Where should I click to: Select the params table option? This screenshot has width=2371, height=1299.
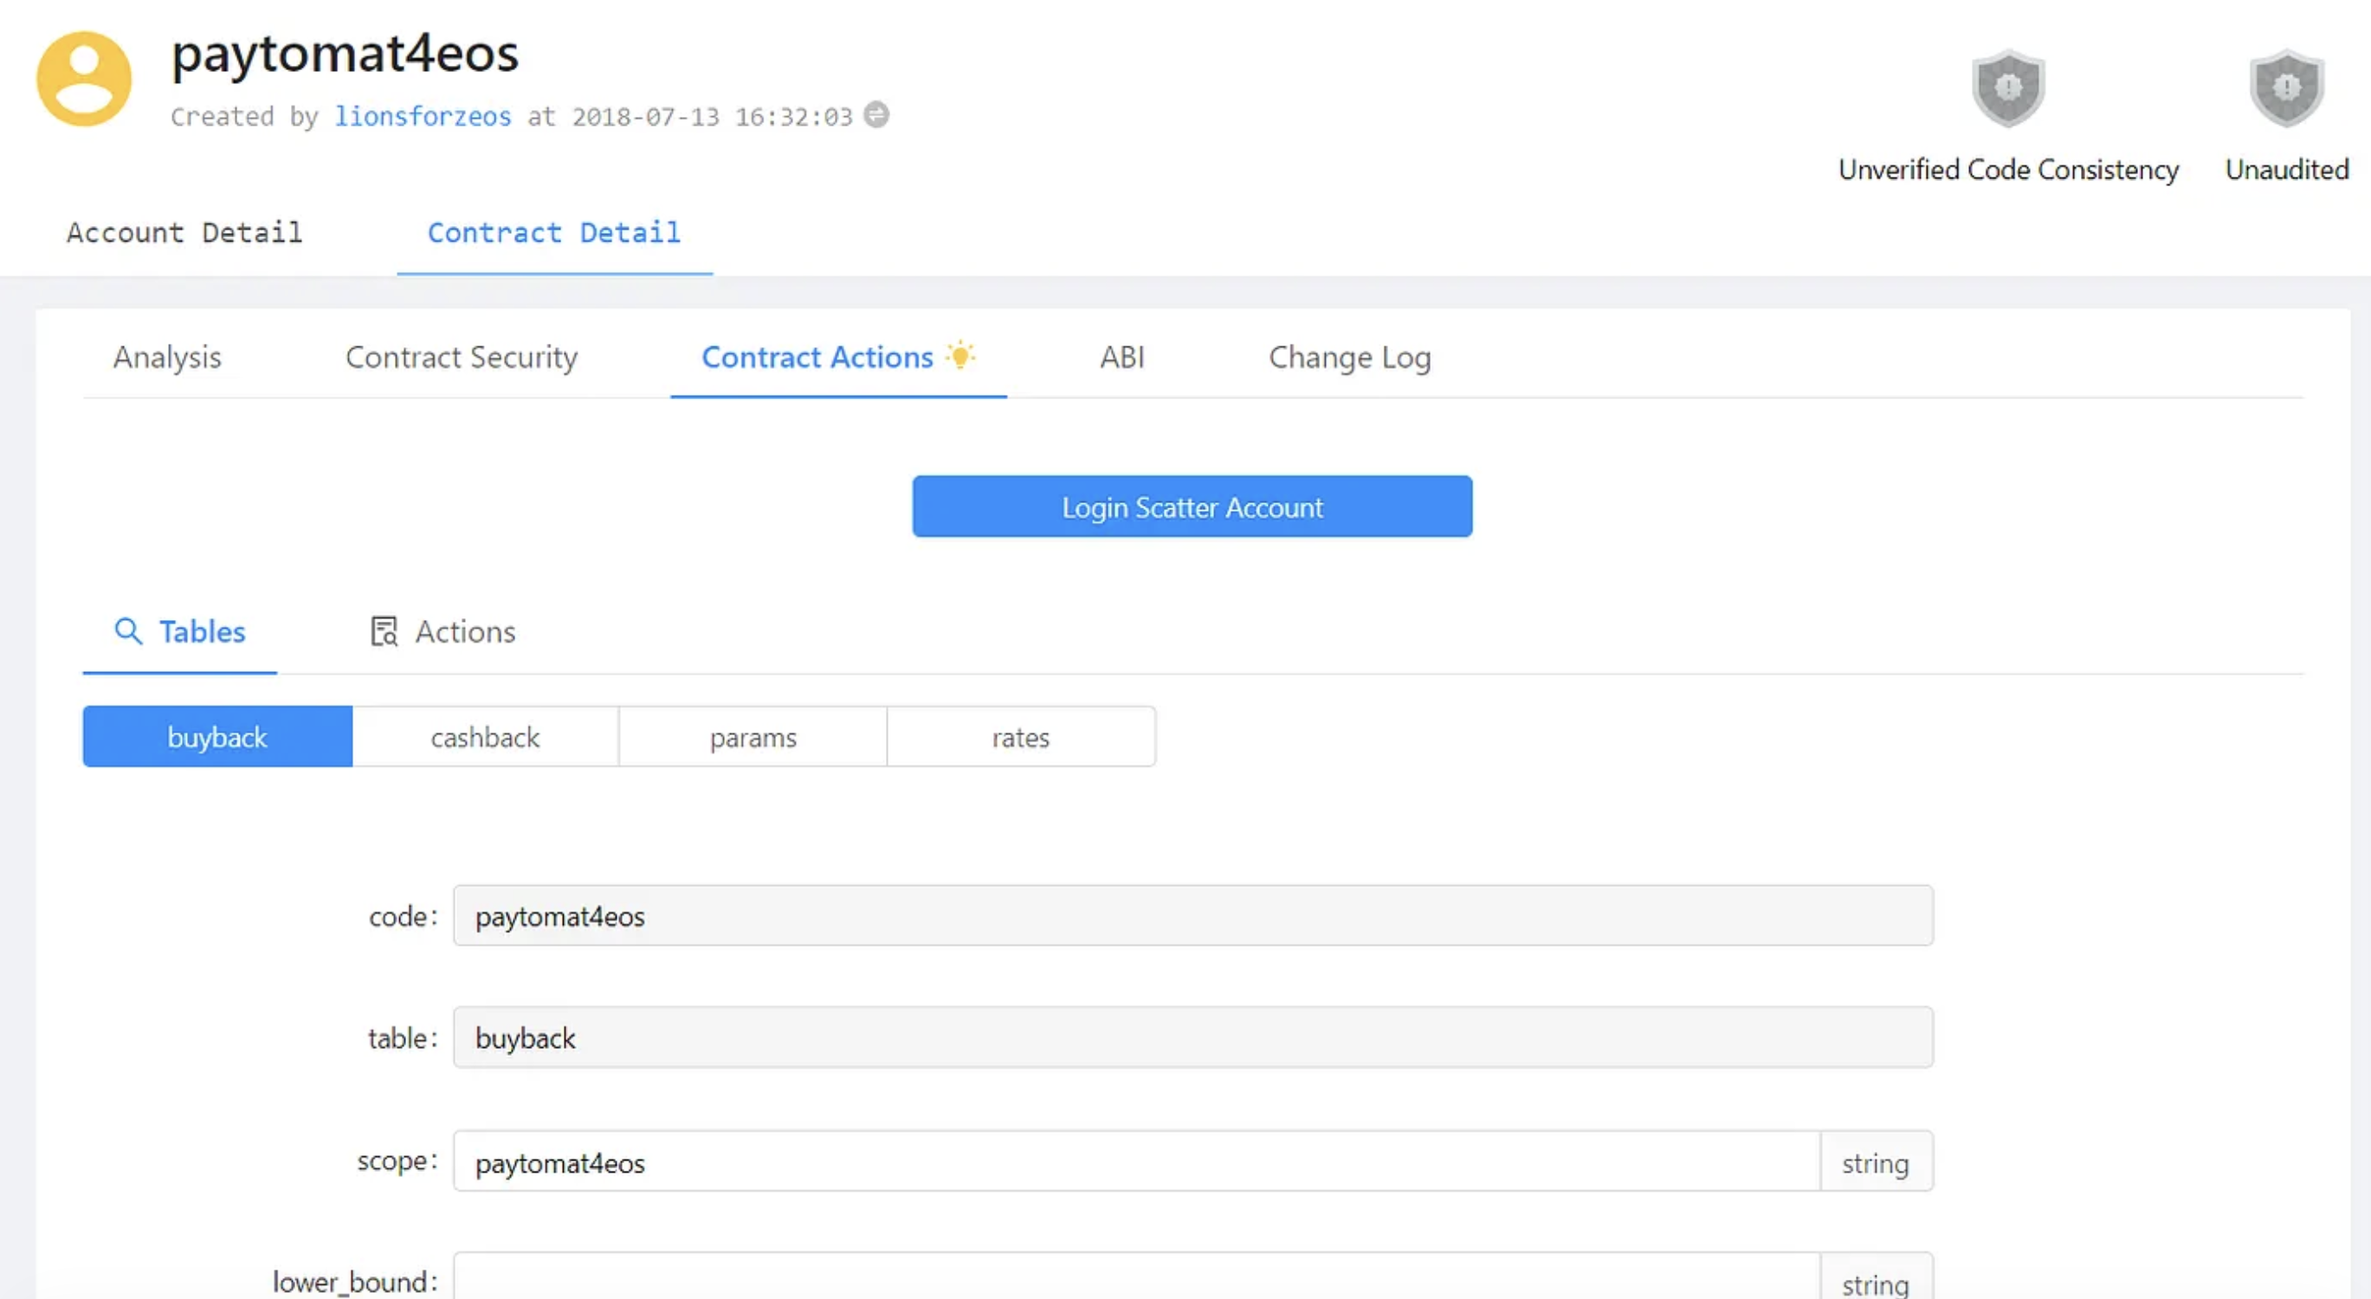[753, 736]
